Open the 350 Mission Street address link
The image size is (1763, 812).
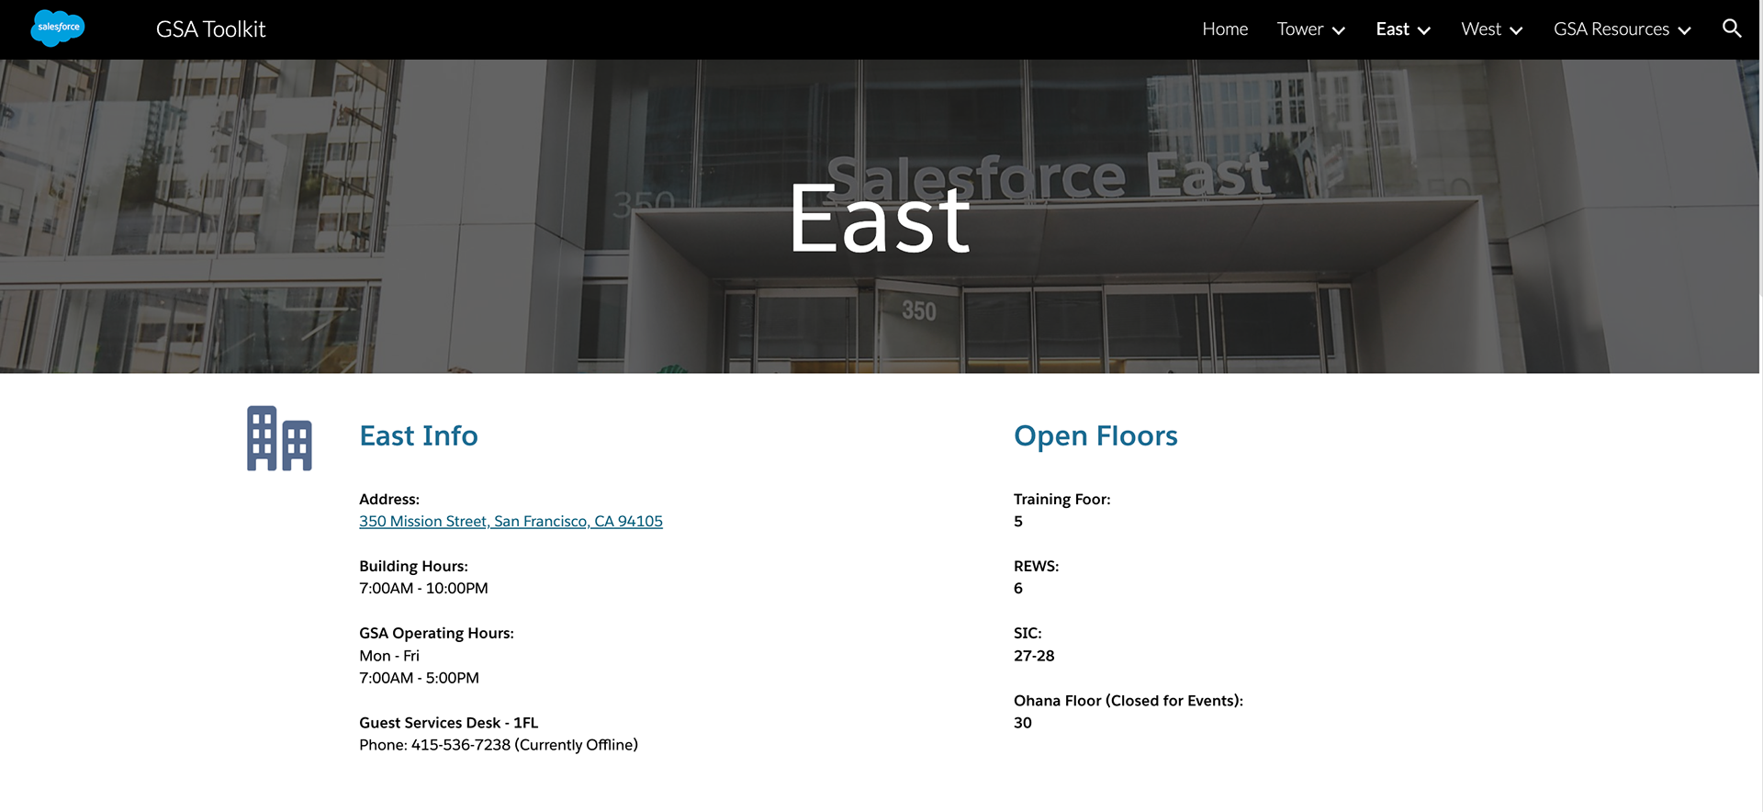511,521
